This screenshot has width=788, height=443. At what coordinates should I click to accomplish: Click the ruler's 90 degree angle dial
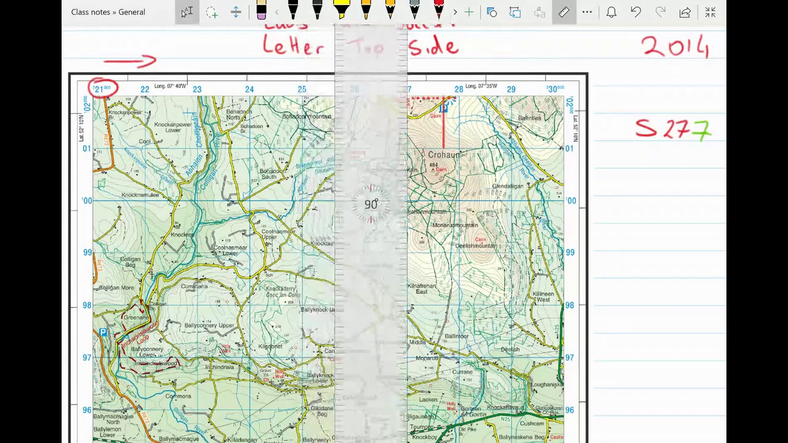(x=371, y=204)
